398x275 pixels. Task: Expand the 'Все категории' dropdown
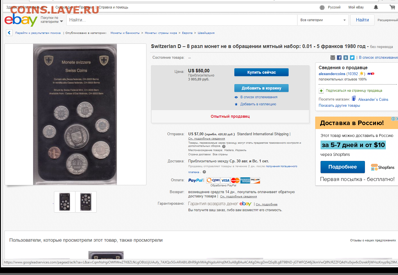(323, 20)
